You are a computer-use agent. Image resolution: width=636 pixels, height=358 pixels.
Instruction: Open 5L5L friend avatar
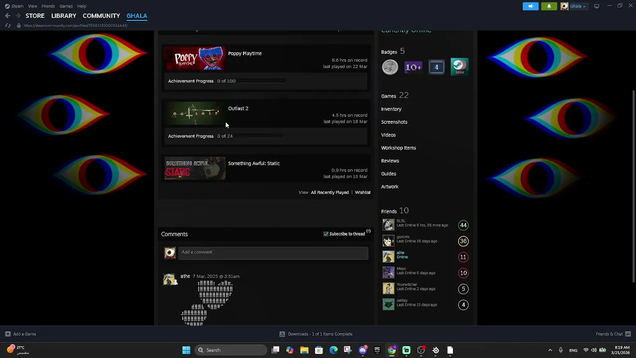click(x=389, y=225)
